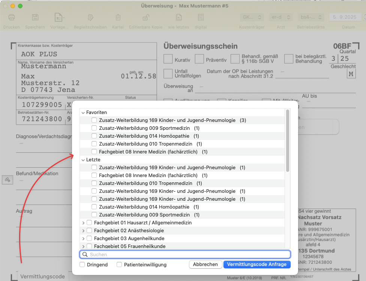The height and width of the screenshot is (281, 366).
Task: Click the Geschlecht M field
Action: coord(351,74)
